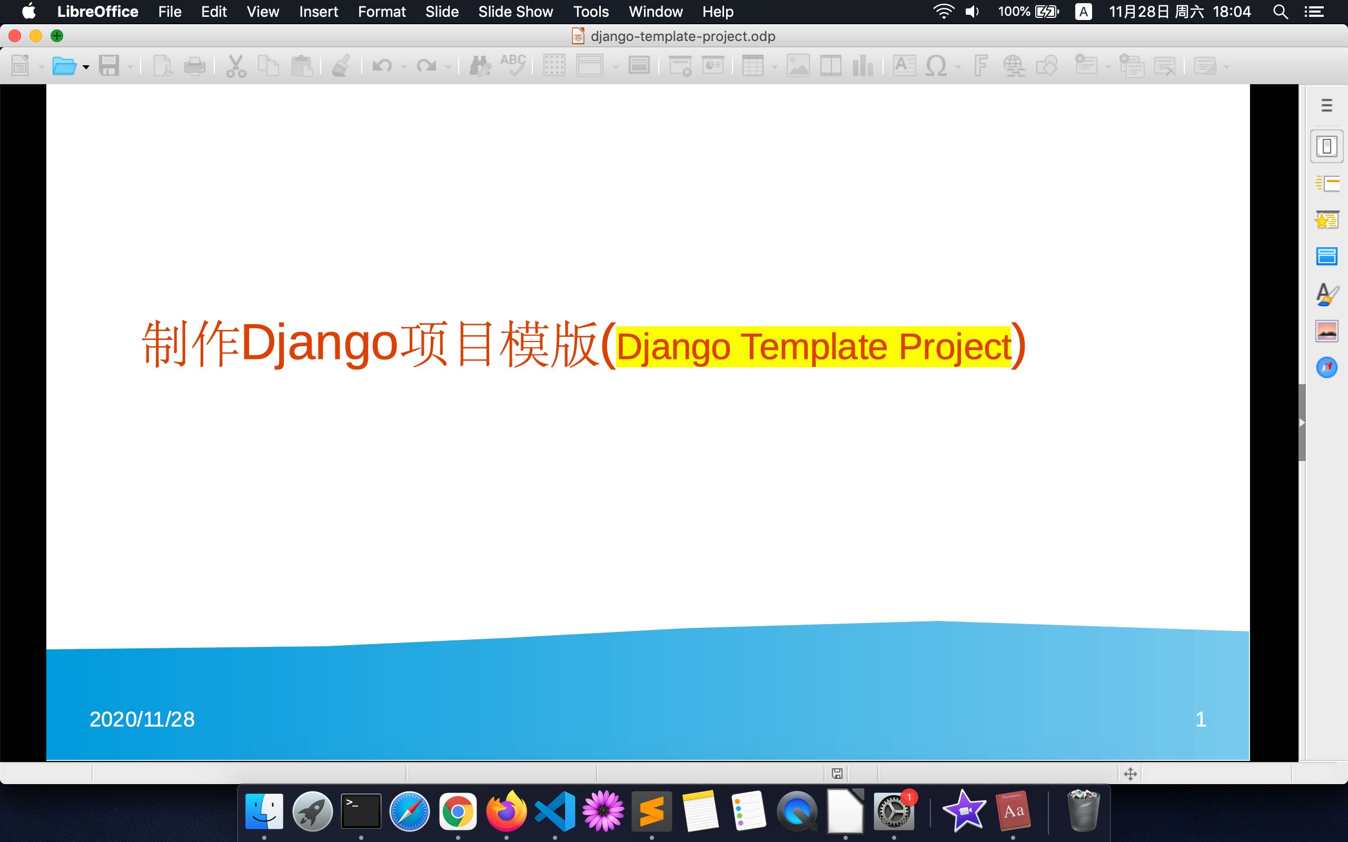
Task: Show the Master Slides panel
Action: pyautogui.click(x=1327, y=256)
